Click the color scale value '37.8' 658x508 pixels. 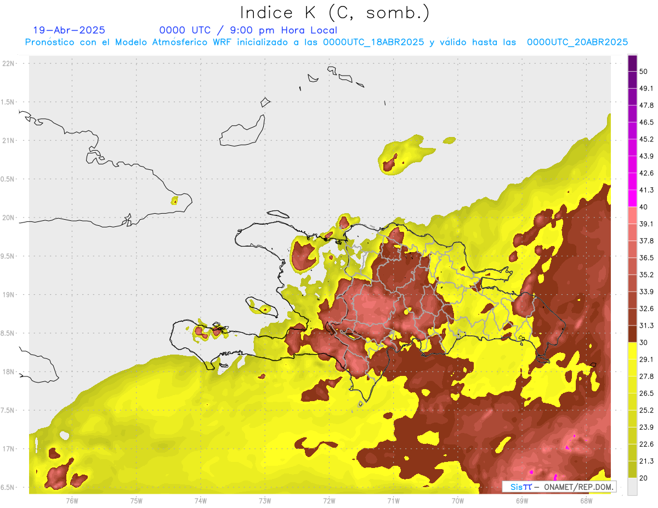coord(646,241)
